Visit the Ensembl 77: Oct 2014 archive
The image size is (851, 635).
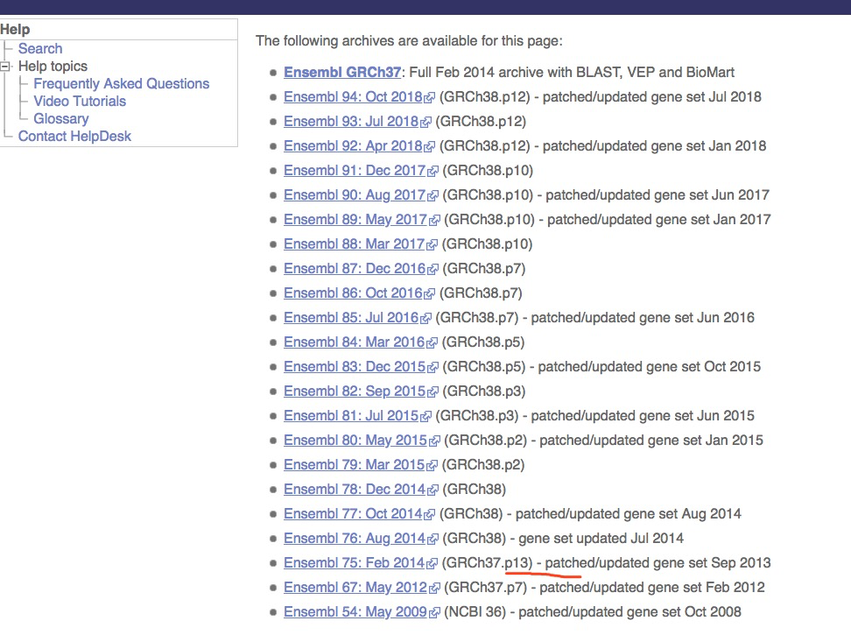point(352,513)
